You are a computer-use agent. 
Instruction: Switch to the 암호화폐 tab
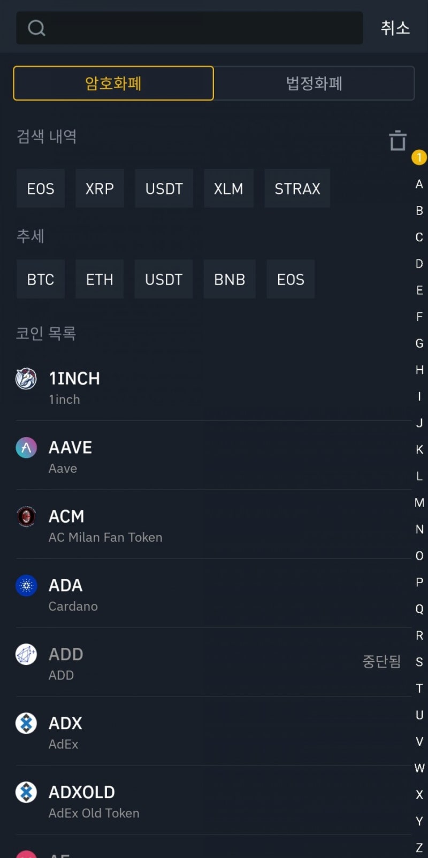113,83
